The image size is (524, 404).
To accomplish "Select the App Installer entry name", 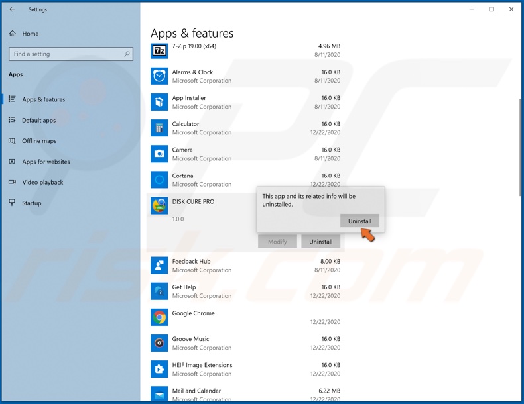I will pos(189,98).
